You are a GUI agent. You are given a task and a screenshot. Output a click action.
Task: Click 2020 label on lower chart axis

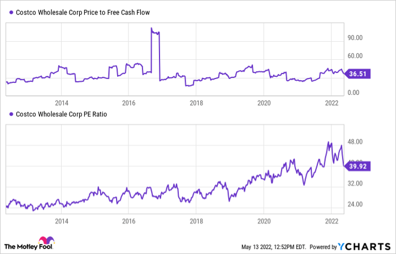tap(264, 221)
